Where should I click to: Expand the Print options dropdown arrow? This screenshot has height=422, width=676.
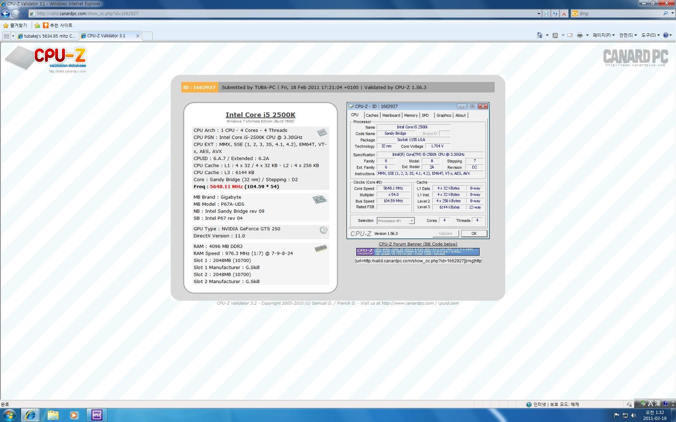(x=587, y=35)
